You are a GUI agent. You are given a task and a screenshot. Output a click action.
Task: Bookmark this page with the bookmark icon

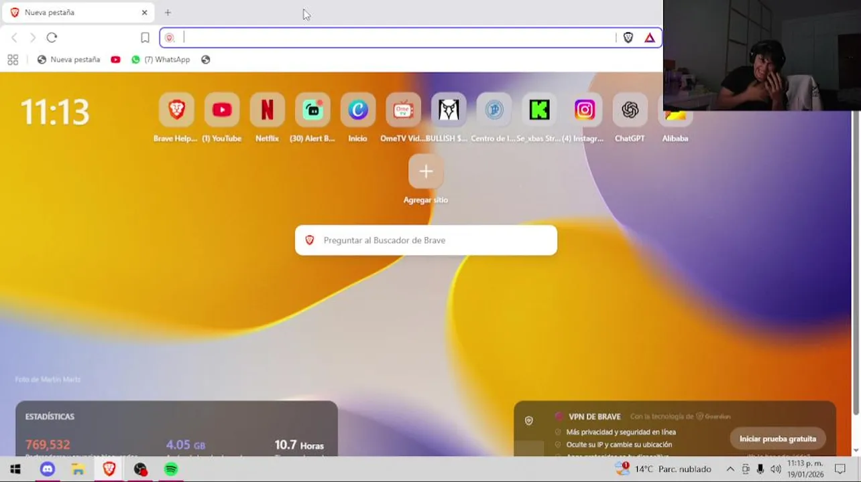145,37
